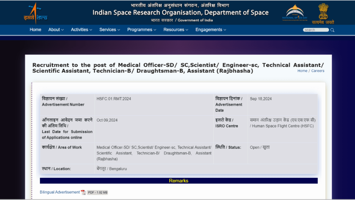Click the Satyameva Jayate national emblem

323,14
